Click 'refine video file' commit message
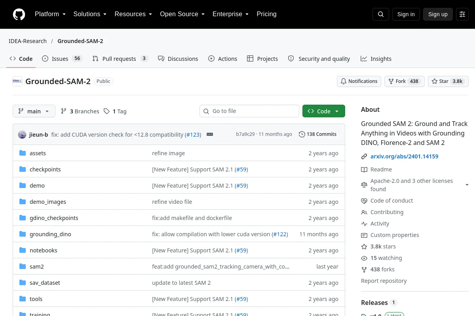This screenshot has height=316, width=475. tap(172, 202)
